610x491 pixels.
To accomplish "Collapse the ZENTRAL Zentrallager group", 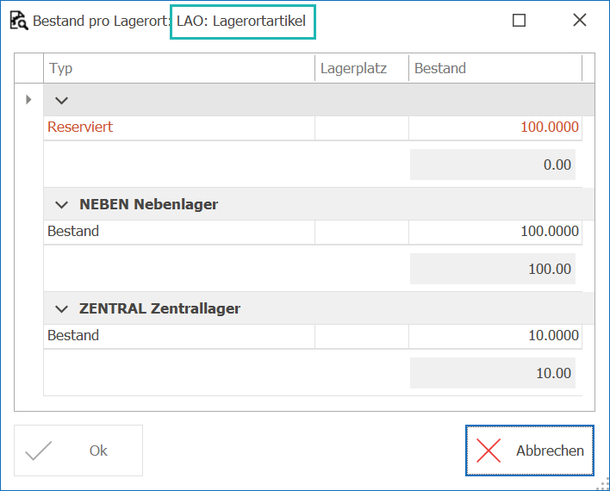I will coord(62,309).
